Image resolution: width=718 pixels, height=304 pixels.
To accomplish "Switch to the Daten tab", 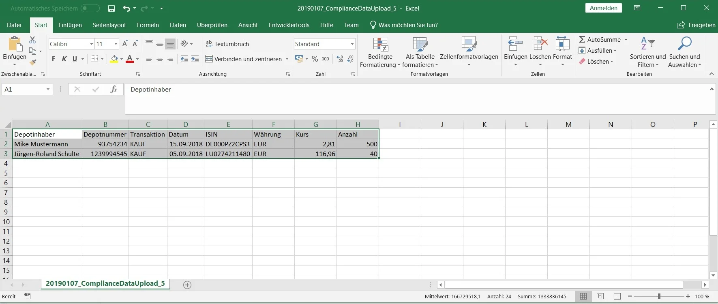I will [178, 25].
